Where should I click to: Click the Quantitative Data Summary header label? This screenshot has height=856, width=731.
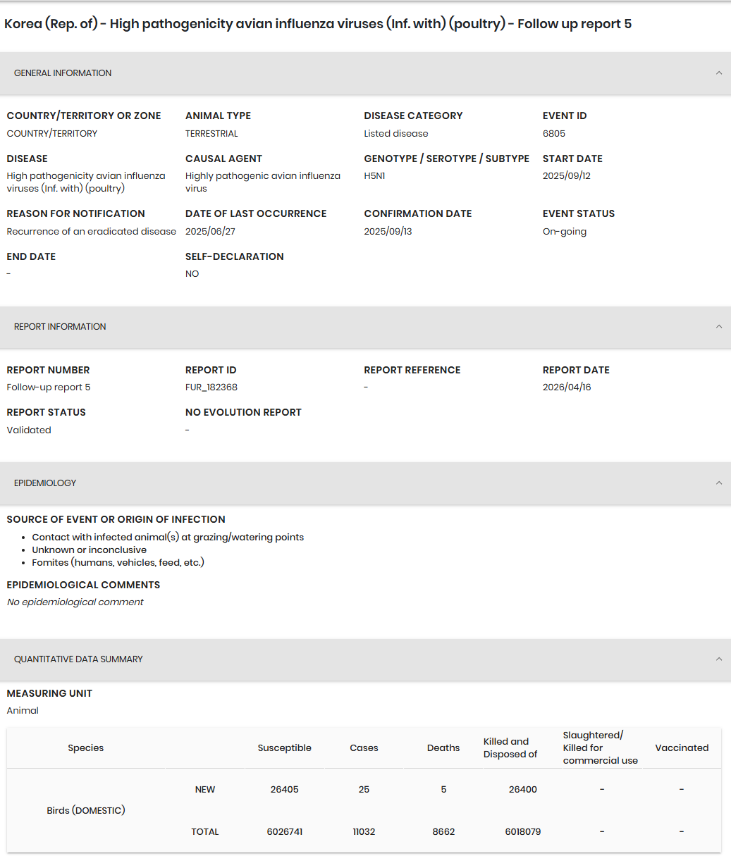click(x=78, y=659)
